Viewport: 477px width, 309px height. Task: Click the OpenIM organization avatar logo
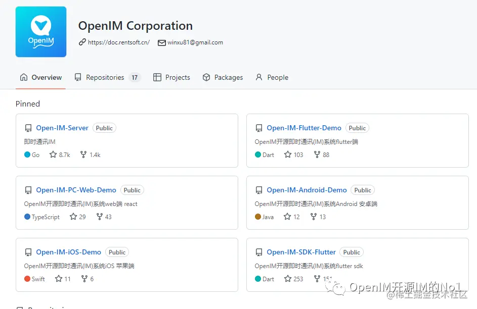41,32
